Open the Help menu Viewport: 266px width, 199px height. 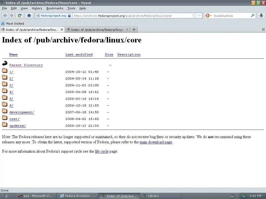tap(83, 8)
